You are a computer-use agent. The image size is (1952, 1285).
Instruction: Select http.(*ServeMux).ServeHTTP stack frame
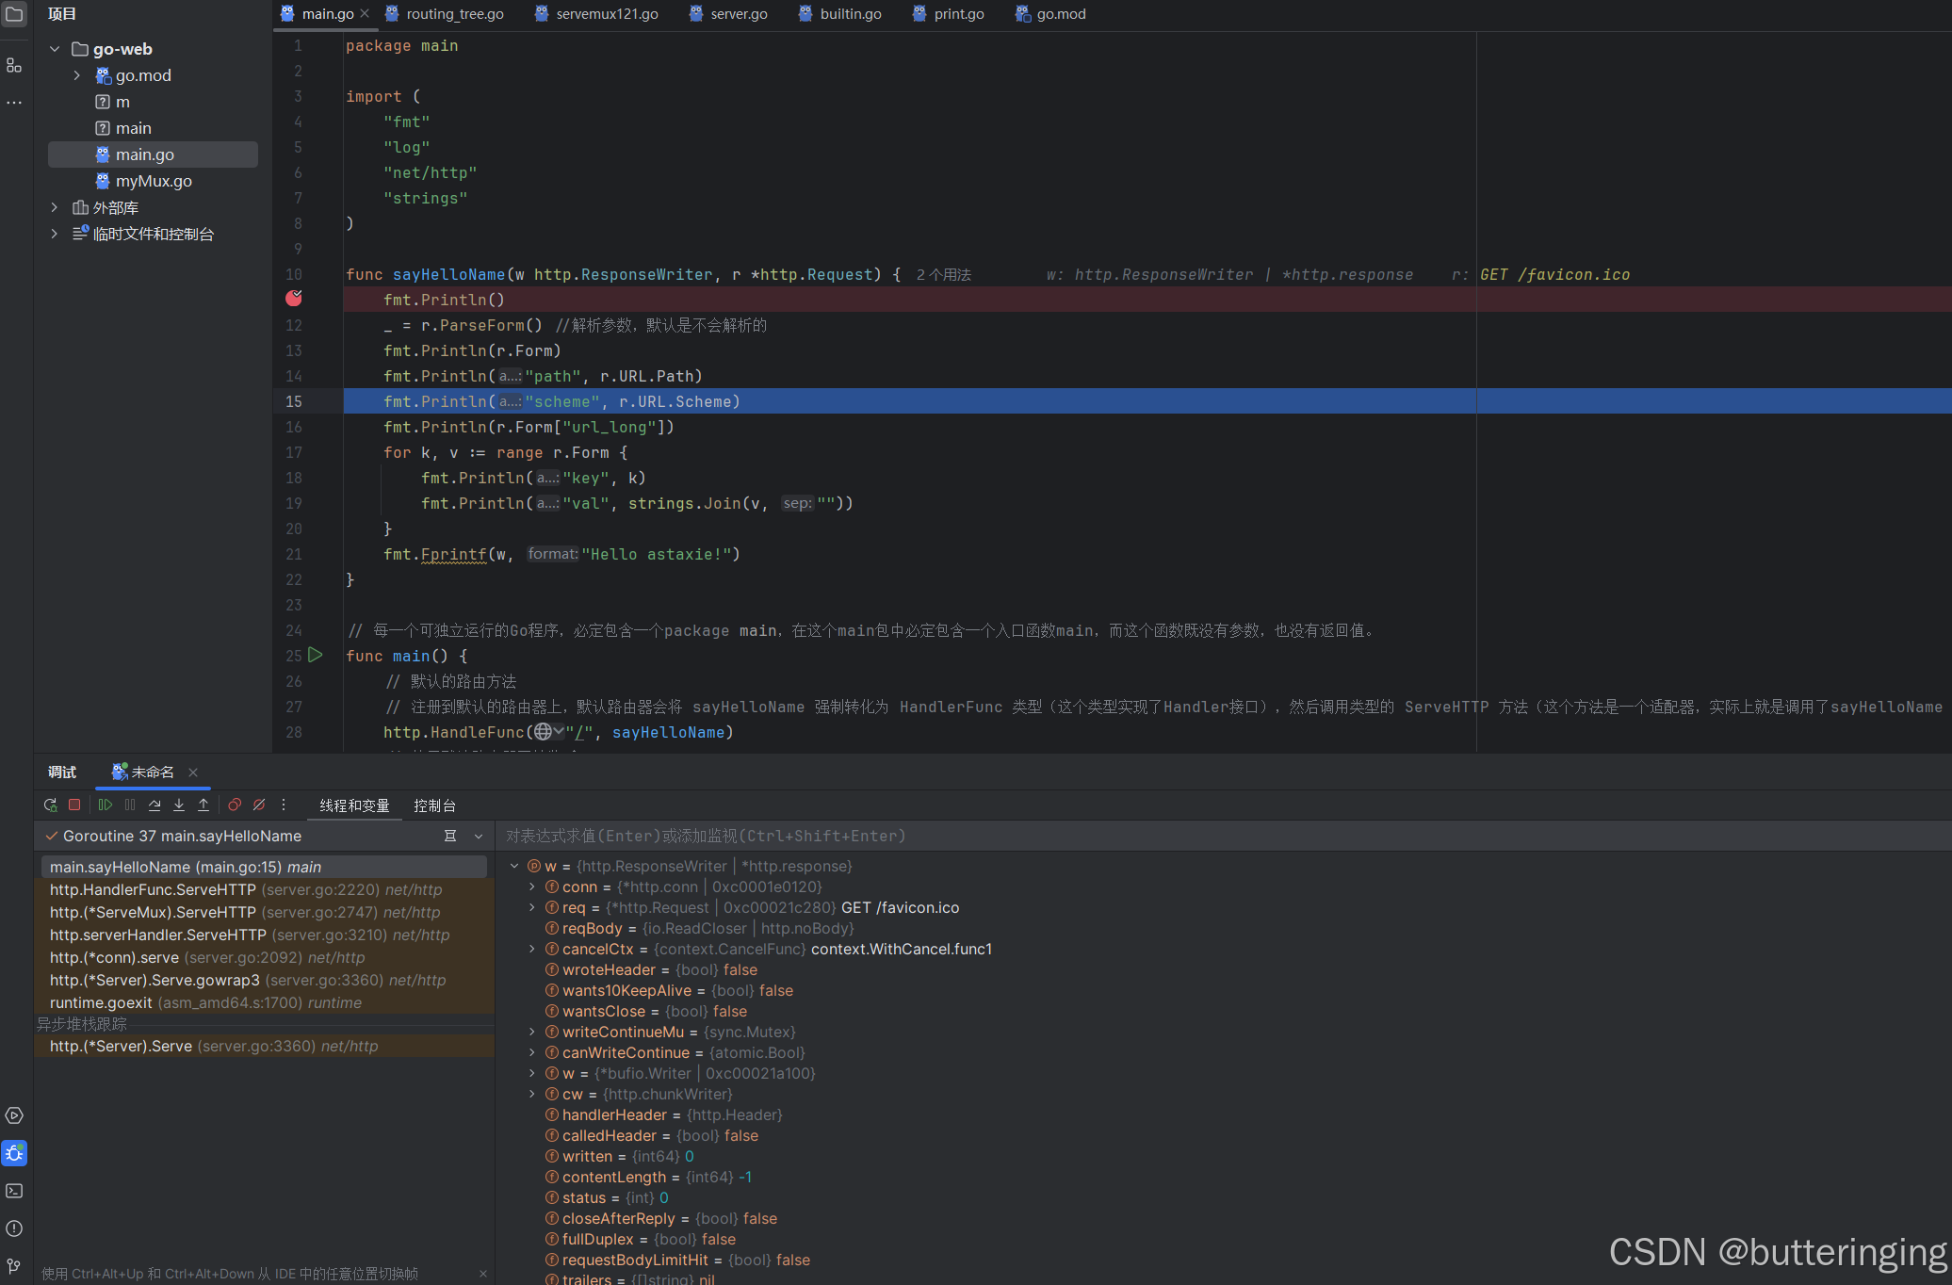coord(265,912)
